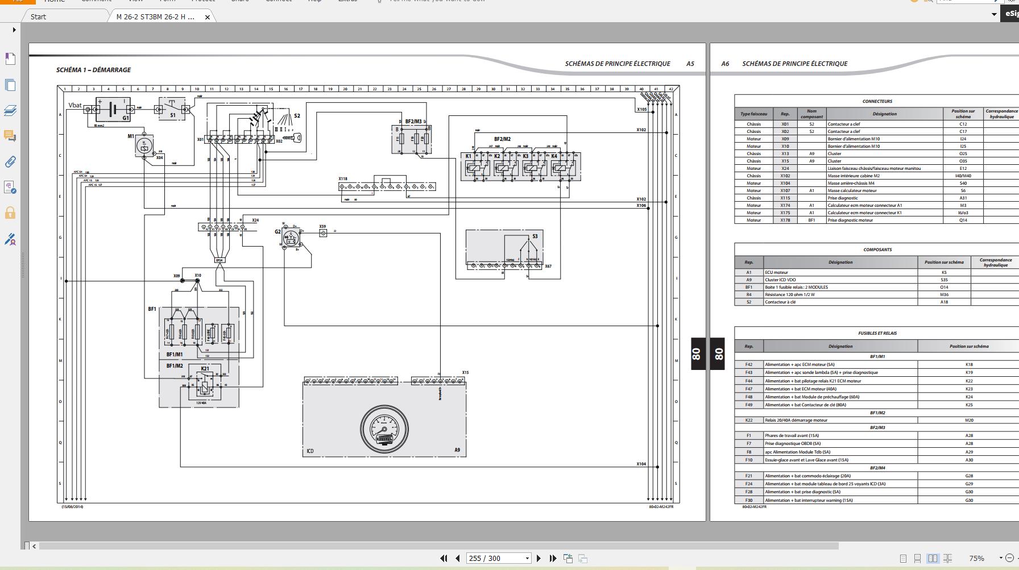Open the Security lock panel
Viewport: 1019px width, 570px height.
(10, 213)
